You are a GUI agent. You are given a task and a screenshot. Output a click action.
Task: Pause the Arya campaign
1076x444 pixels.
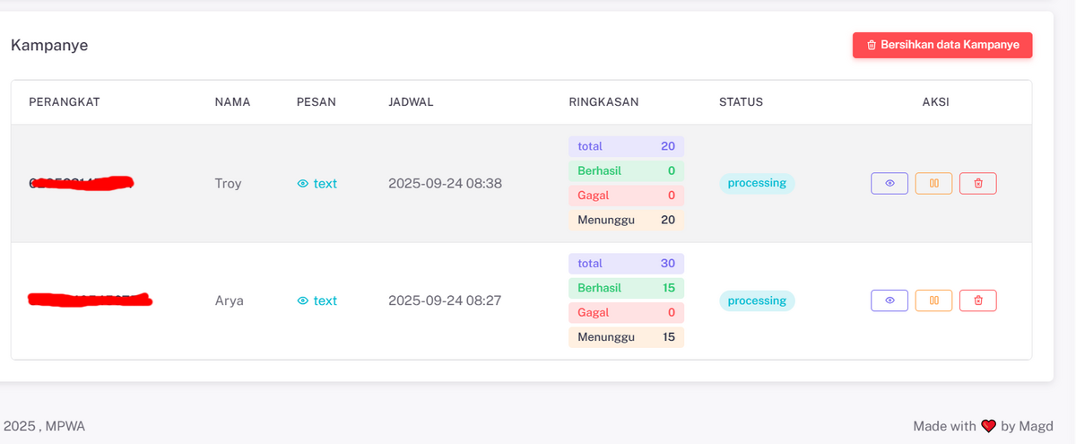[x=933, y=300]
